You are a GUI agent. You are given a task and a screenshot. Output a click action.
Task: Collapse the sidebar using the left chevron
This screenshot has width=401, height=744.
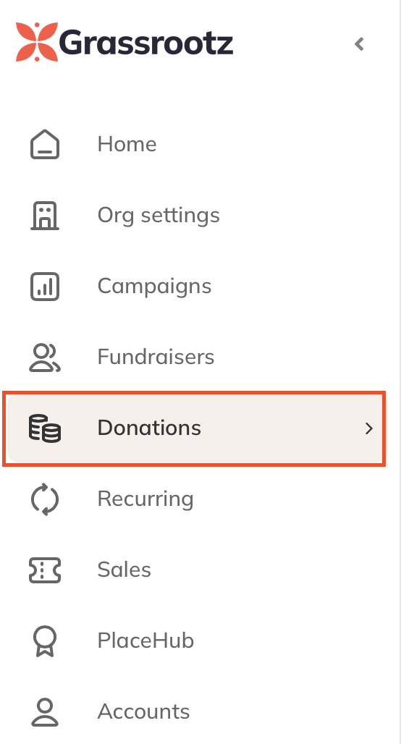[x=359, y=44]
